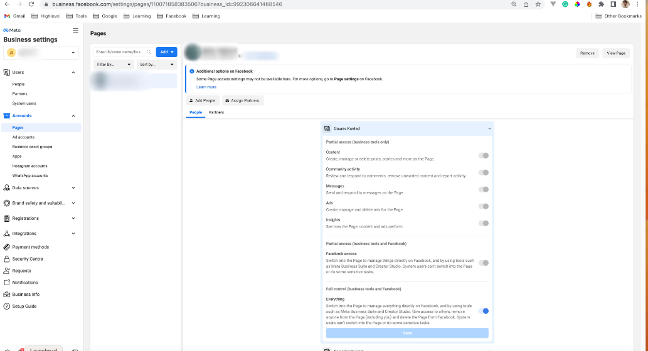Follow the Learn more link
The width and height of the screenshot is (648, 351).
point(206,87)
